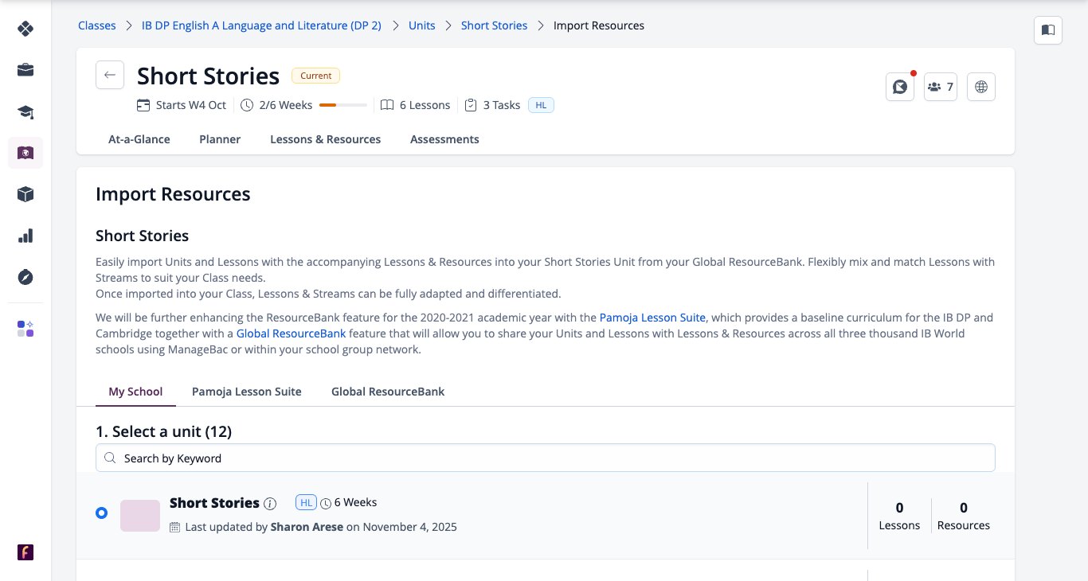The height and width of the screenshot is (581, 1088).
Task: Click the Short Stories unit title in list
Action: coord(215,503)
